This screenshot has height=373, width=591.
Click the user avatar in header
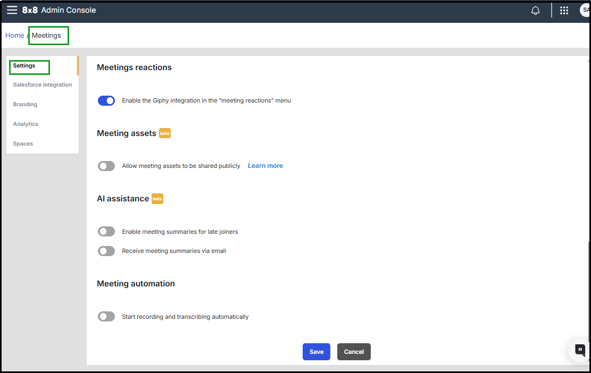point(585,11)
